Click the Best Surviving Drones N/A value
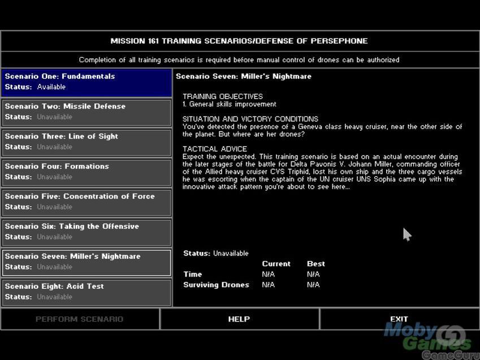The height and width of the screenshot is (360, 480). [x=313, y=285]
